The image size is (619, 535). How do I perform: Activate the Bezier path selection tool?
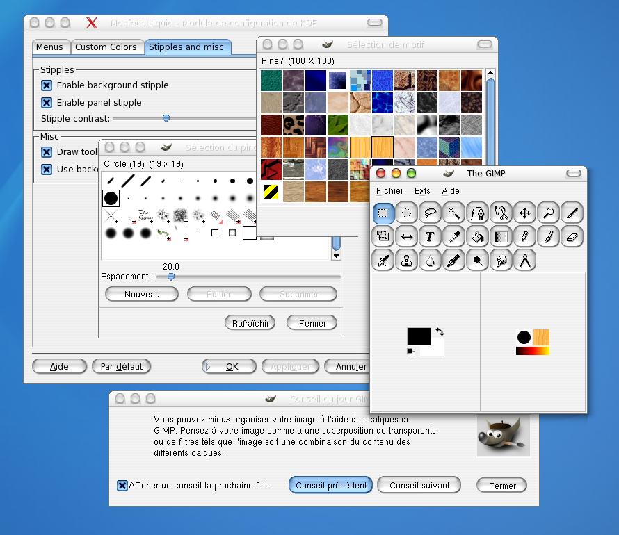pos(478,213)
